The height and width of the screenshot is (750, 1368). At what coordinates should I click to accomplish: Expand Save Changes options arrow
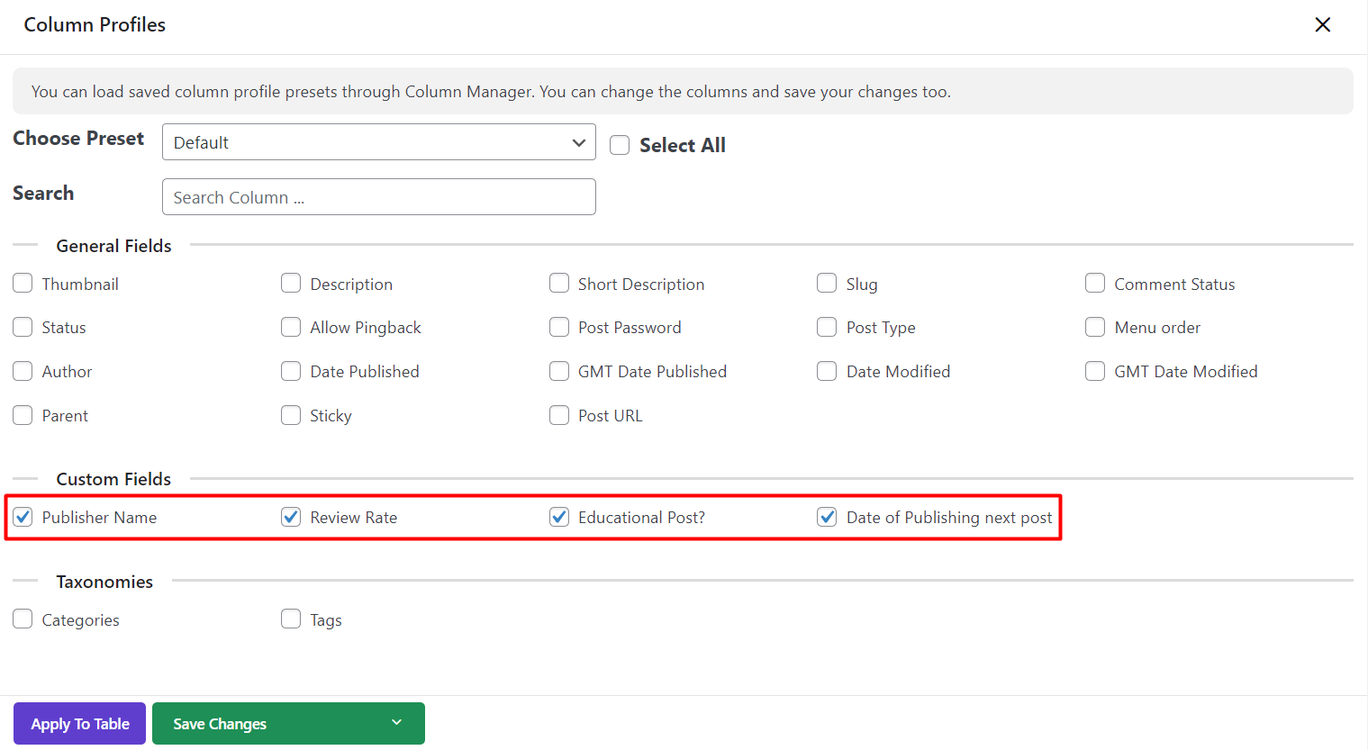click(x=396, y=723)
